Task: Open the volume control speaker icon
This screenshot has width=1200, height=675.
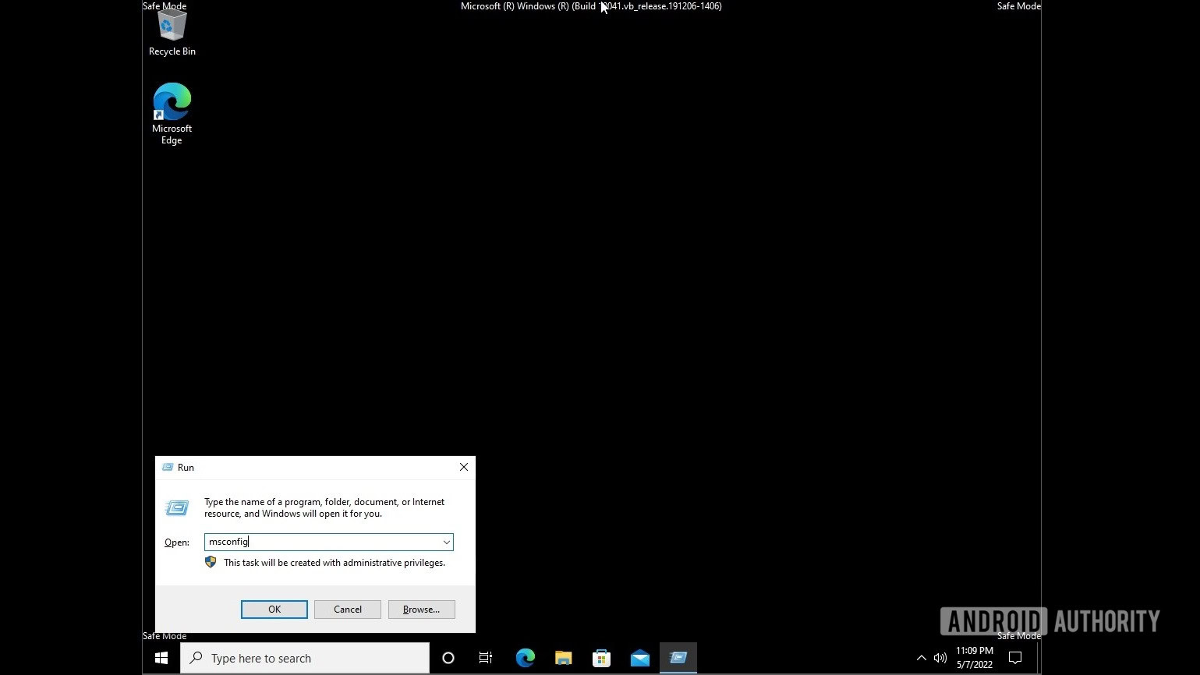Action: (940, 659)
